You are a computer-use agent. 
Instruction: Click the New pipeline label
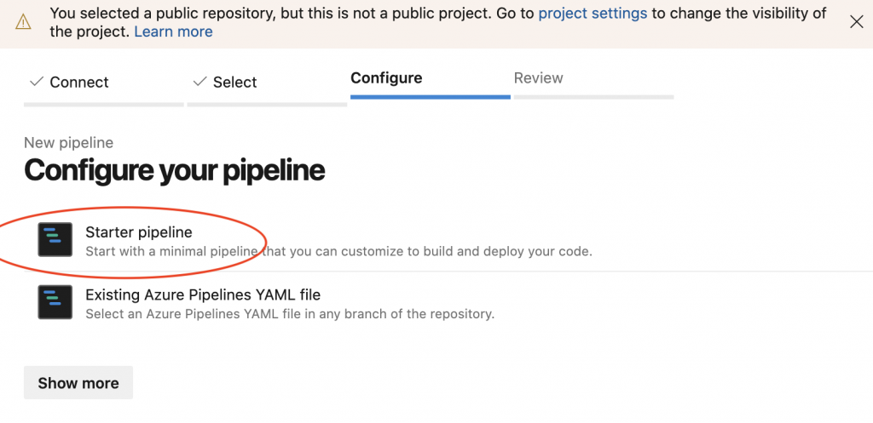tap(68, 143)
